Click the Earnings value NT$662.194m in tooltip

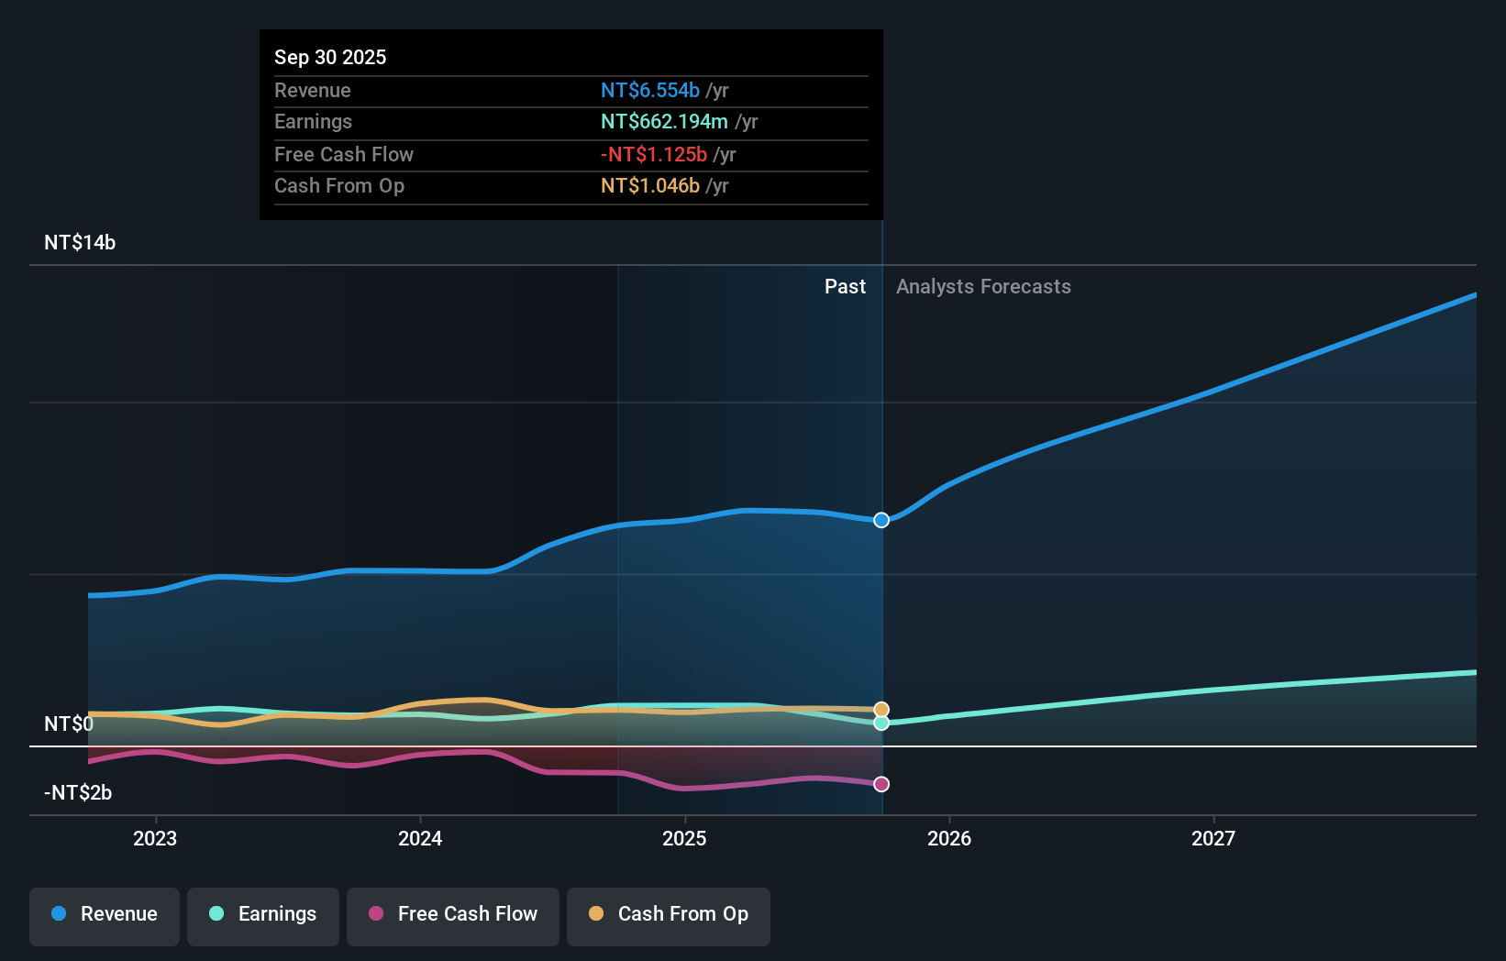pyautogui.click(x=664, y=122)
